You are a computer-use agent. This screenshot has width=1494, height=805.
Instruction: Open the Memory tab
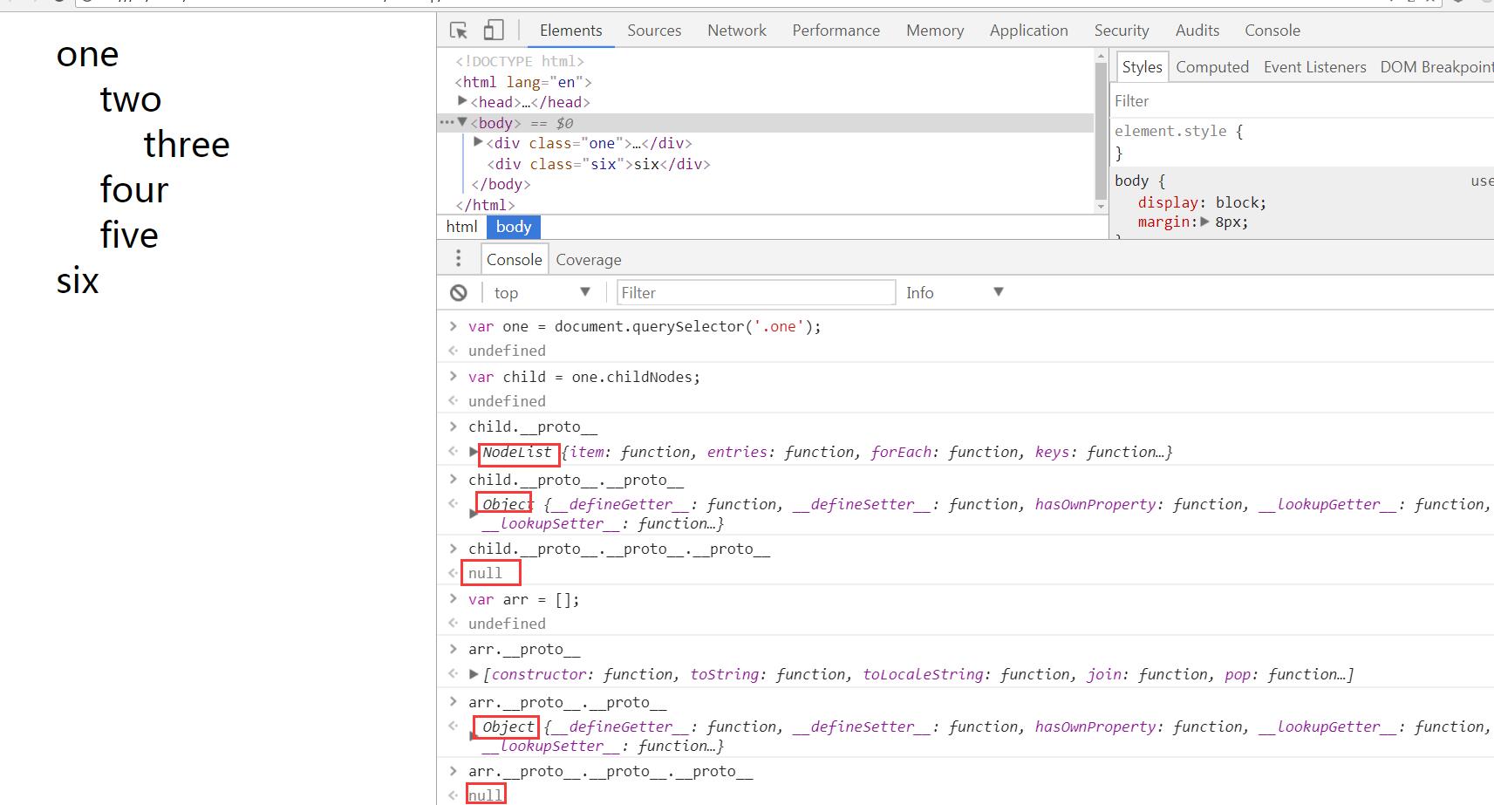[935, 31]
